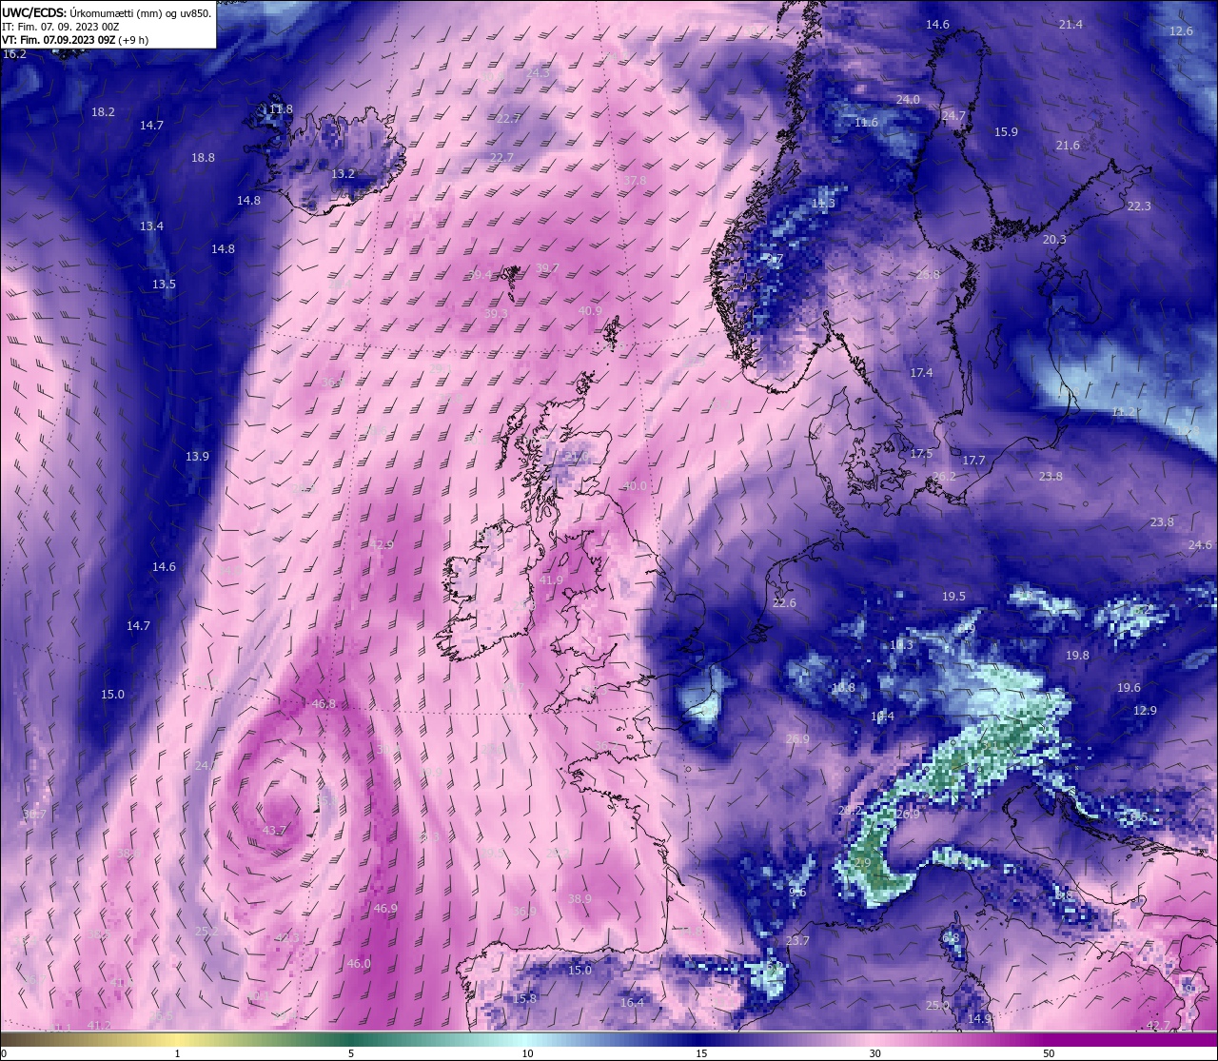Screen dimensions: 1218x1061
Task: Click the value '40.0' near Scotland
Action: [x=635, y=486]
